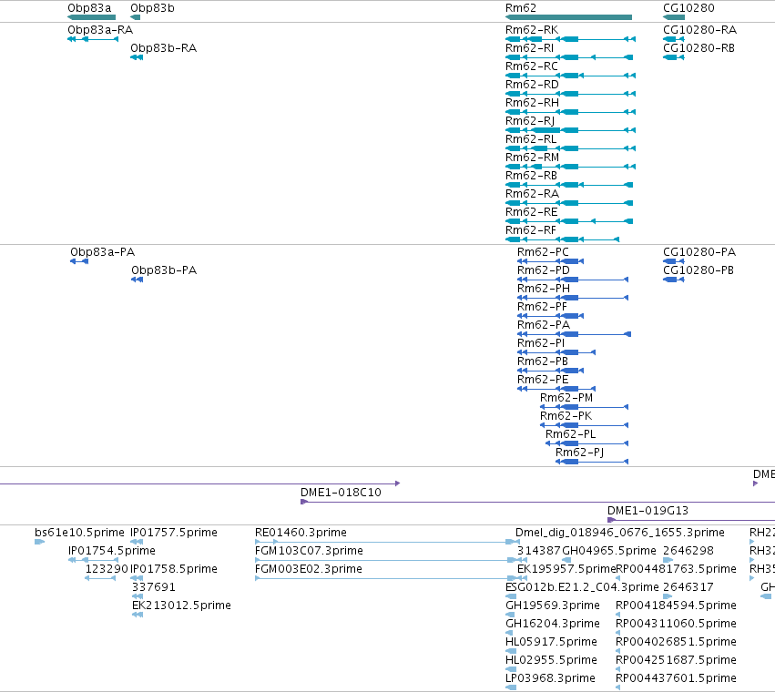This screenshot has height=692, width=775.
Task: Select EST RE01460.3prime
Action: [387, 543]
